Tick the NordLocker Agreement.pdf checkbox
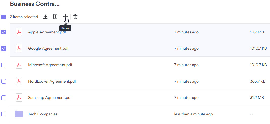 click(x=4, y=81)
